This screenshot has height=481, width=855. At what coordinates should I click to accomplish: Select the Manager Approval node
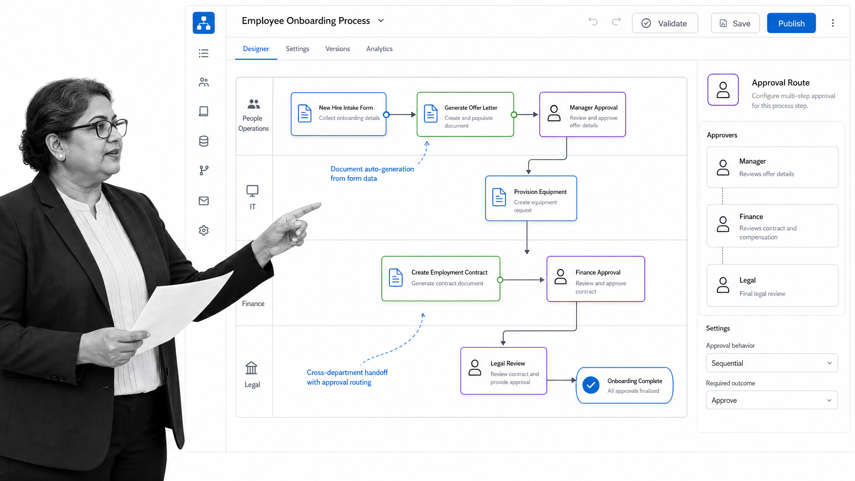point(582,114)
